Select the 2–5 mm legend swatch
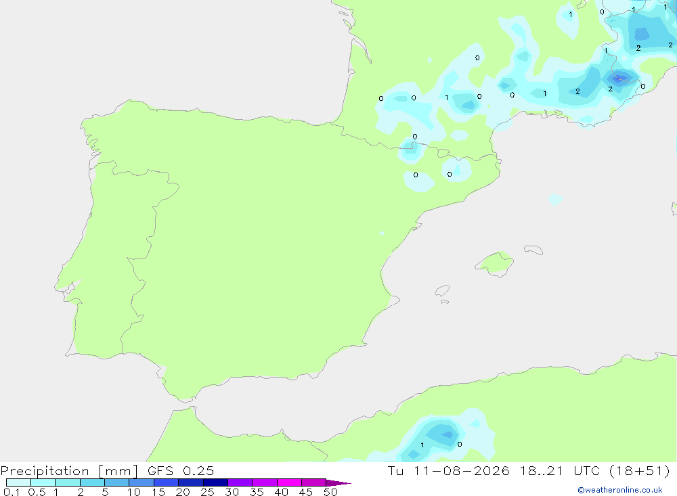Screen dimensions: 677x496 [92, 482]
